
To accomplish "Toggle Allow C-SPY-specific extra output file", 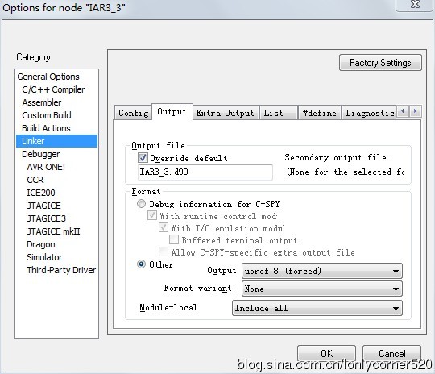I will 163,251.
